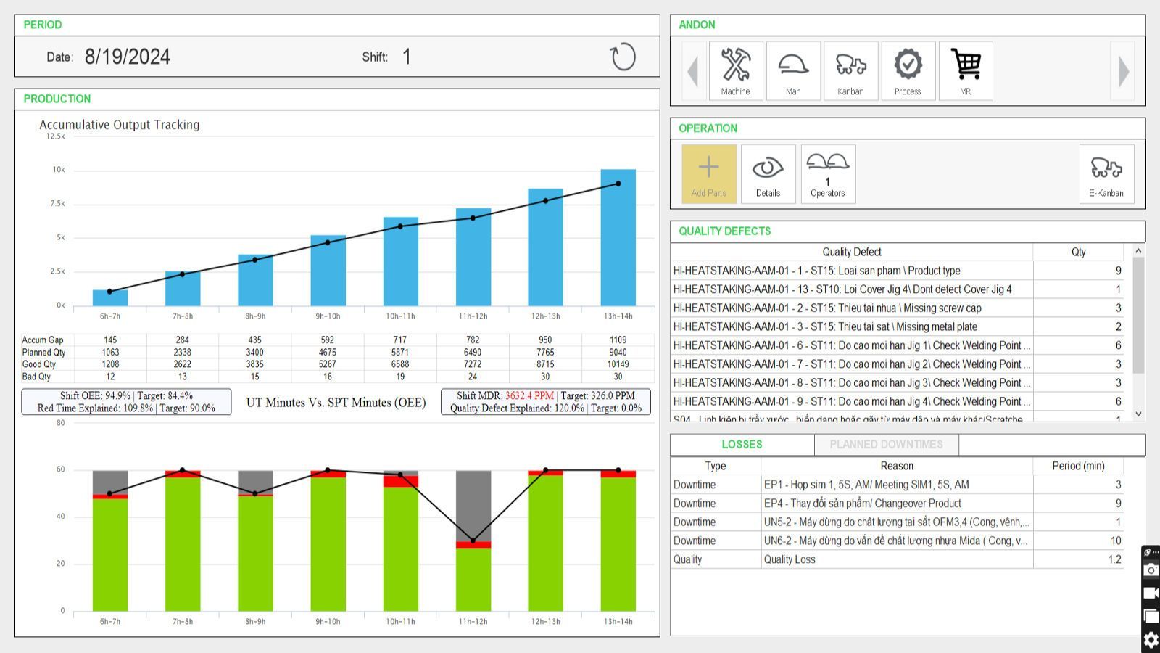Click the gray bar segment for 11h-12h
1160x653 pixels.
473,505
